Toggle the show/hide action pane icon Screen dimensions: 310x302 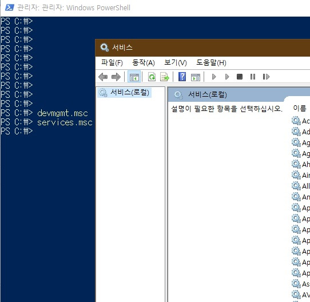(x=196, y=77)
